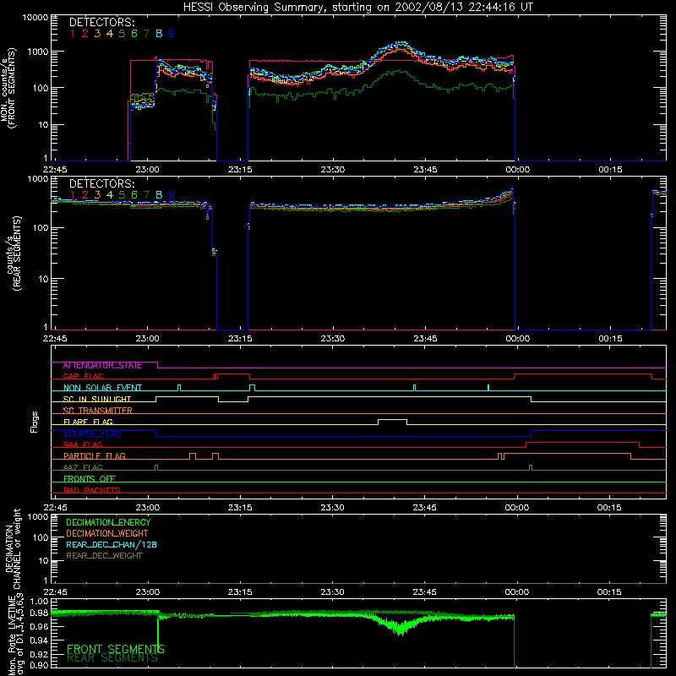The image size is (676, 676).
Task: Click the DECIMATION_ENERGY legend entry
Action: tap(108, 522)
